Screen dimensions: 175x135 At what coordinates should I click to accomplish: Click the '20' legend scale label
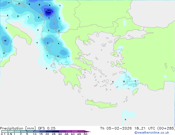click(47, 134)
